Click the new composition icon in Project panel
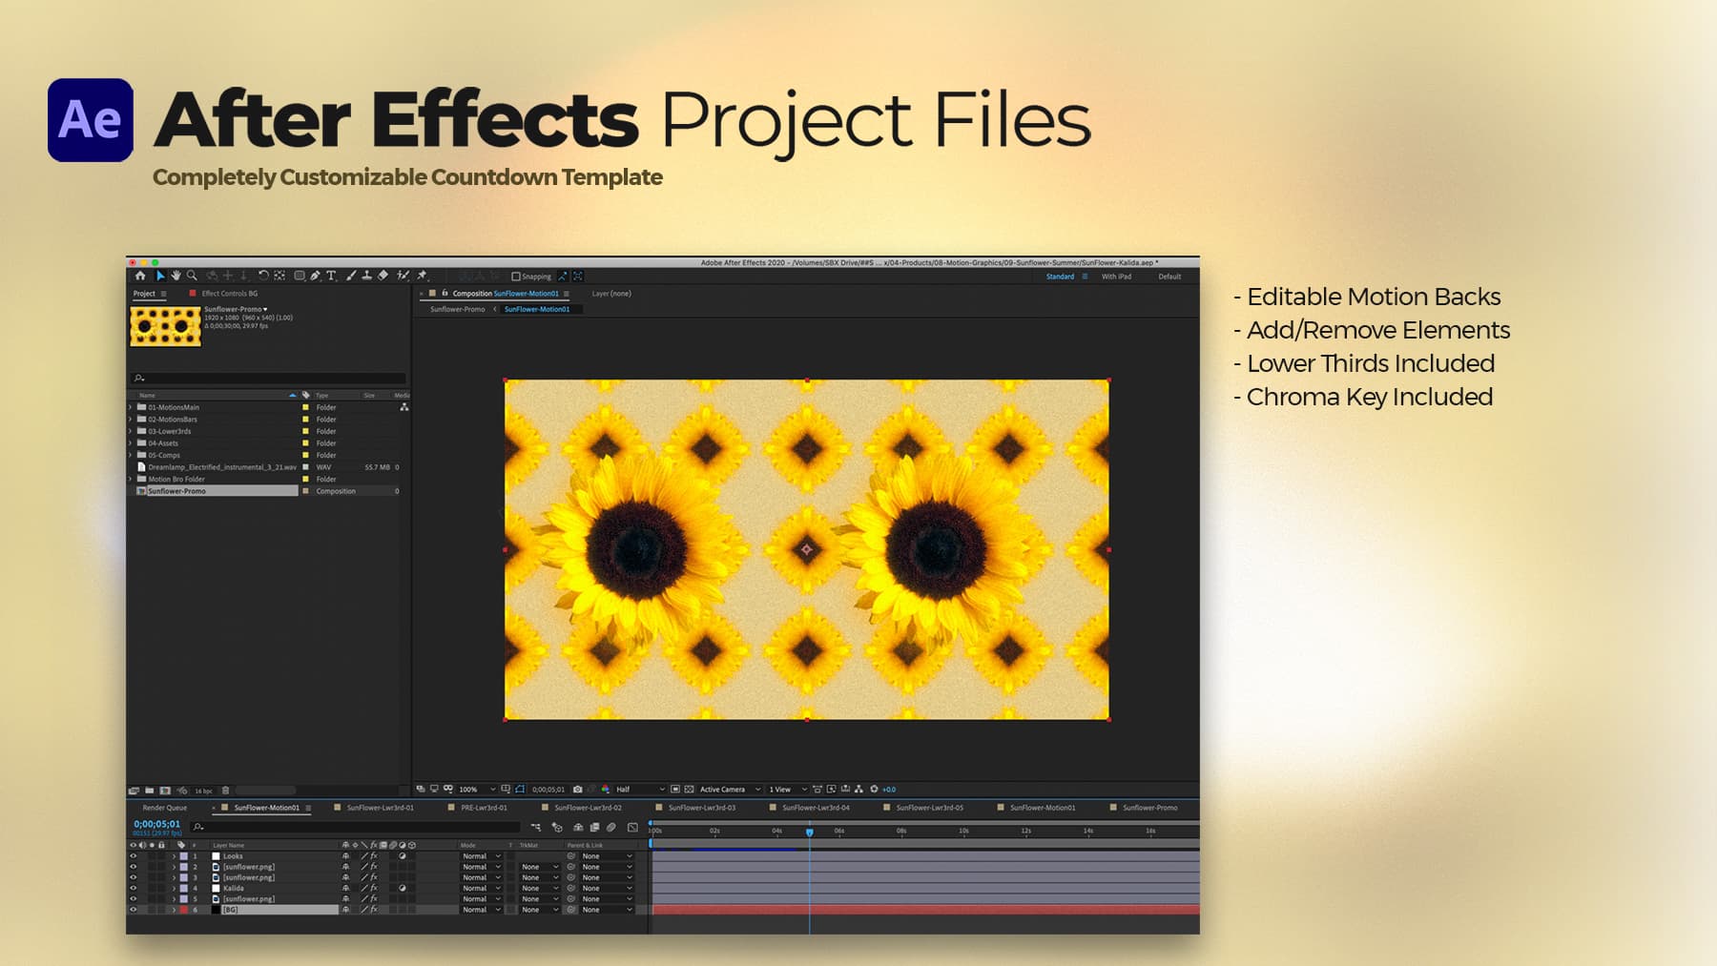Viewport: 1717px width, 966px height. [165, 791]
